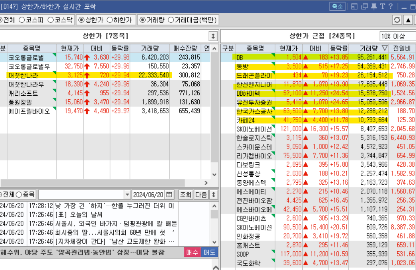Click the 등락률 column header in left table
416x270 pixels.
[120, 48]
